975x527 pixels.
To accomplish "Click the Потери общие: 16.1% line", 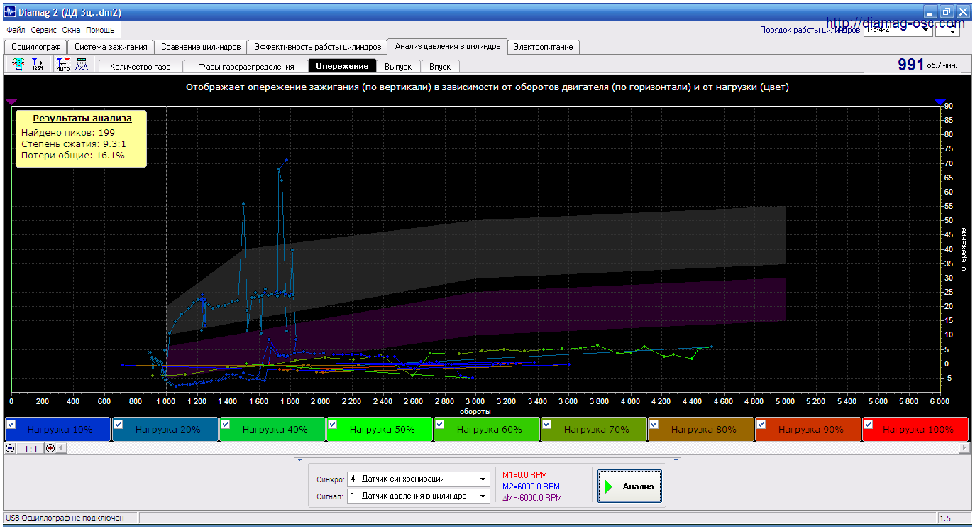I will (x=73, y=156).
